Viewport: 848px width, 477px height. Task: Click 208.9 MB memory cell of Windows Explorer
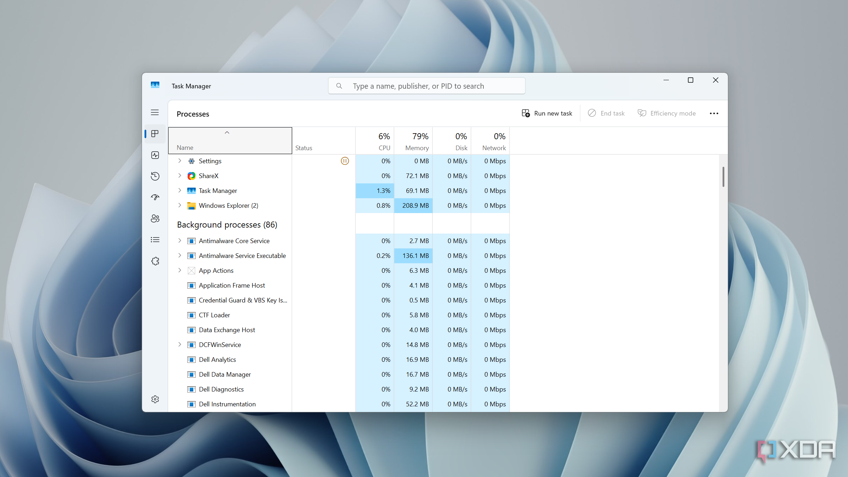(x=413, y=205)
